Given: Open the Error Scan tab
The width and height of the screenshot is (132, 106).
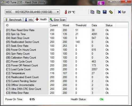Looking at the screenshot, I should (58, 20).
